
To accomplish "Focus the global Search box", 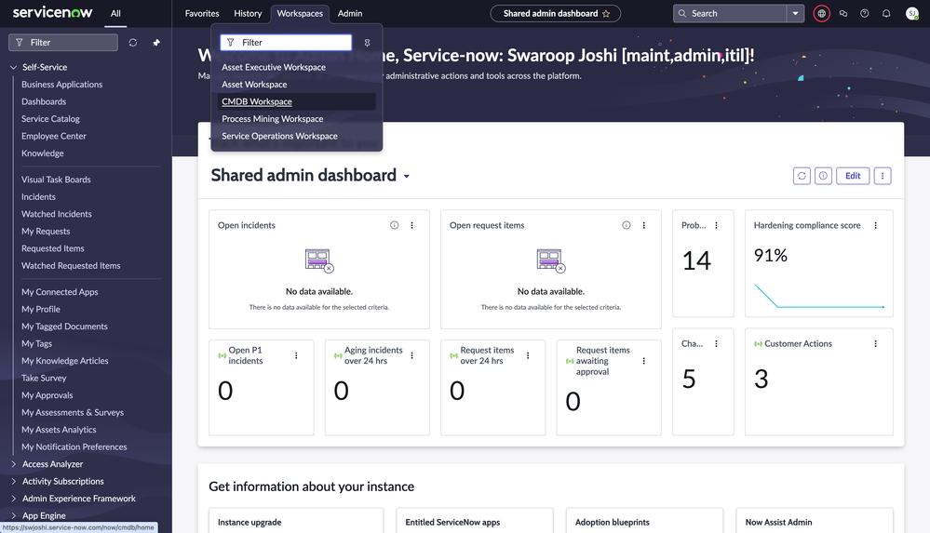I will tap(730, 13).
